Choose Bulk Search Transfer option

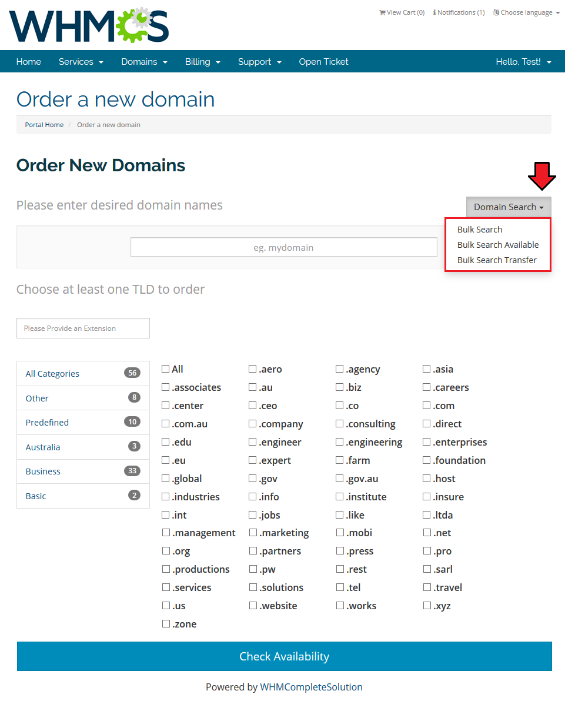(497, 260)
